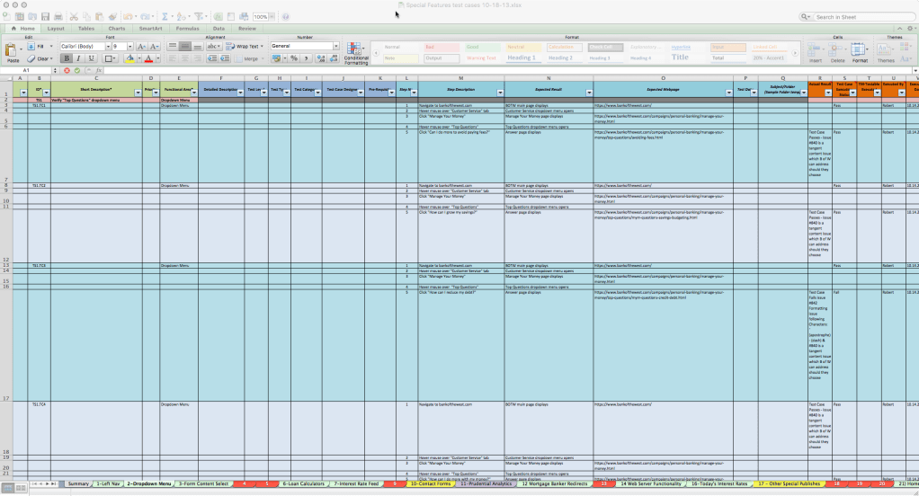Toggle Underline formatting

point(89,58)
